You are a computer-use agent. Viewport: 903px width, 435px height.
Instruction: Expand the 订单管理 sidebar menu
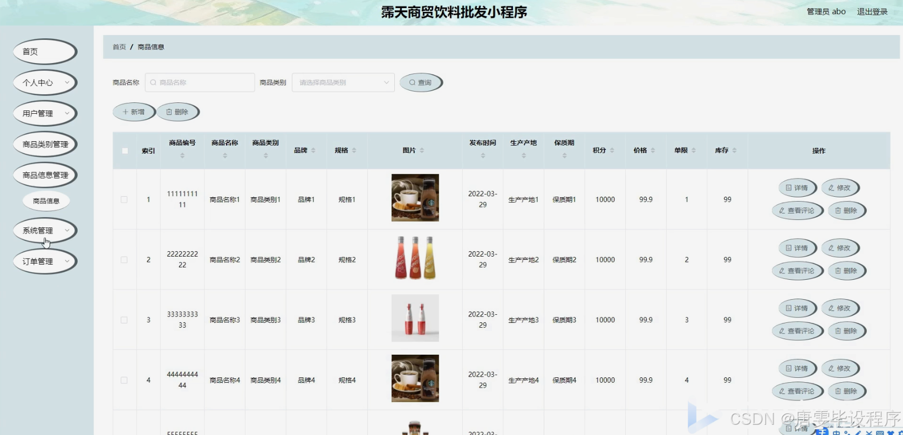[45, 261]
